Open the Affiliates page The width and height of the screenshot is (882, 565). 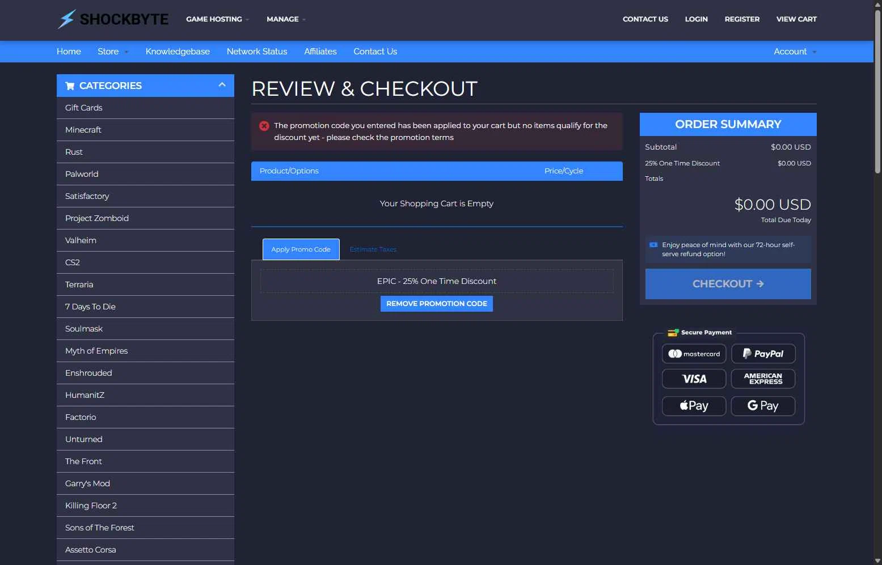pyautogui.click(x=320, y=52)
